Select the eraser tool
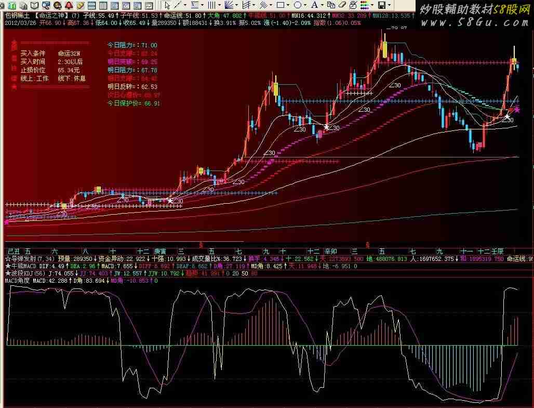The width and height of the screenshot is (534, 408). [342, 5]
